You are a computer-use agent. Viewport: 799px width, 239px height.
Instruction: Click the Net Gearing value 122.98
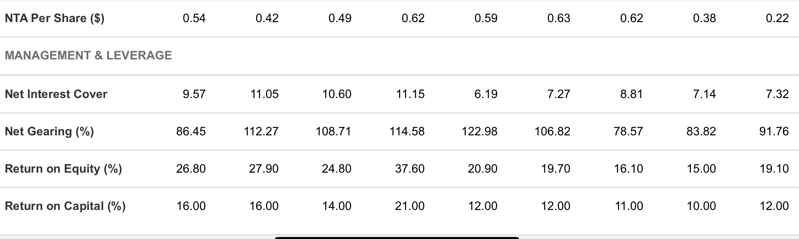tap(479, 132)
